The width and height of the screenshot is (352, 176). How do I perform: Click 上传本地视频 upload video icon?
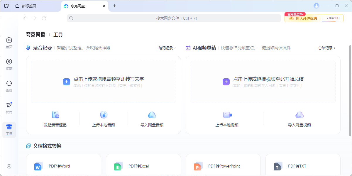(227, 115)
